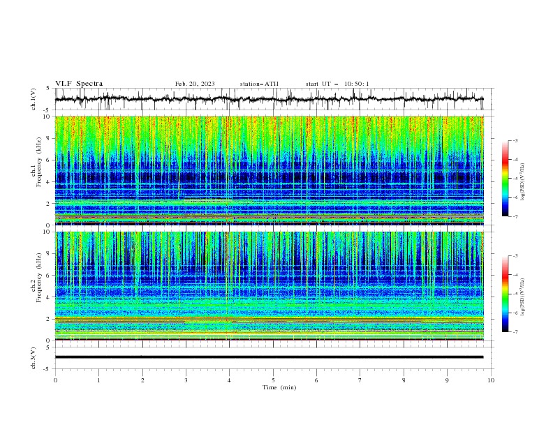The width and height of the screenshot is (553, 427).
Task: Click the lower colorbar 'log(PSD)(V²/Hz)' label
Action: pyautogui.click(x=523, y=297)
